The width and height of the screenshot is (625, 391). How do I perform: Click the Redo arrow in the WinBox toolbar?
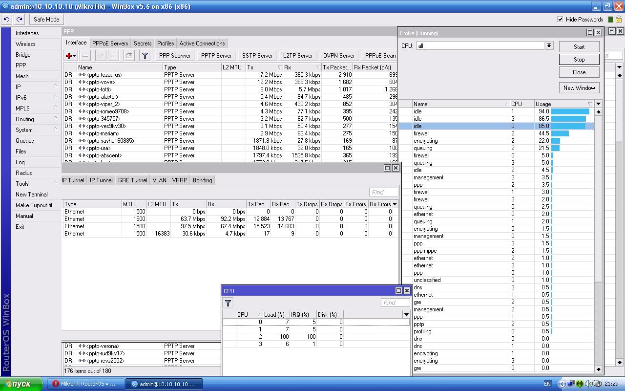coord(19,20)
